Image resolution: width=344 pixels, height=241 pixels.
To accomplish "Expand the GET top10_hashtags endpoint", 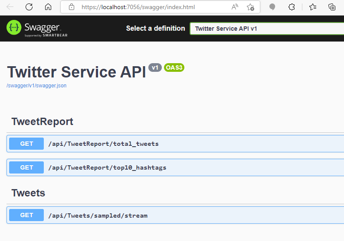I will [x=175, y=167].
